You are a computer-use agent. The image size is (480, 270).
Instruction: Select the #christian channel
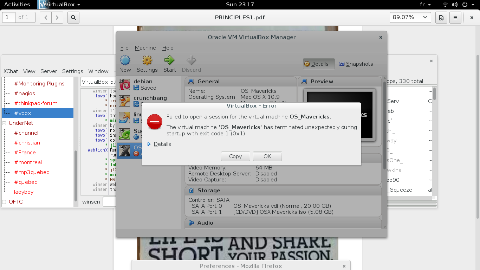click(x=27, y=143)
